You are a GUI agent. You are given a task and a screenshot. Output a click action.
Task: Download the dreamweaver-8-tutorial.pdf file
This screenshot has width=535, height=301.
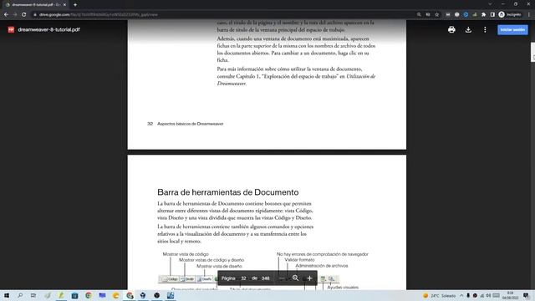click(x=468, y=30)
